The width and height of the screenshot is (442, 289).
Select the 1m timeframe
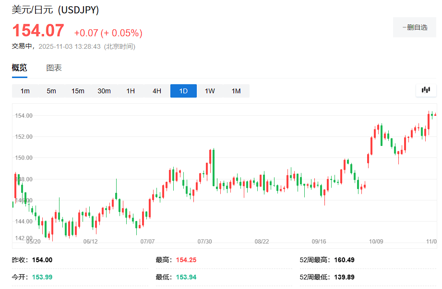pos(25,91)
